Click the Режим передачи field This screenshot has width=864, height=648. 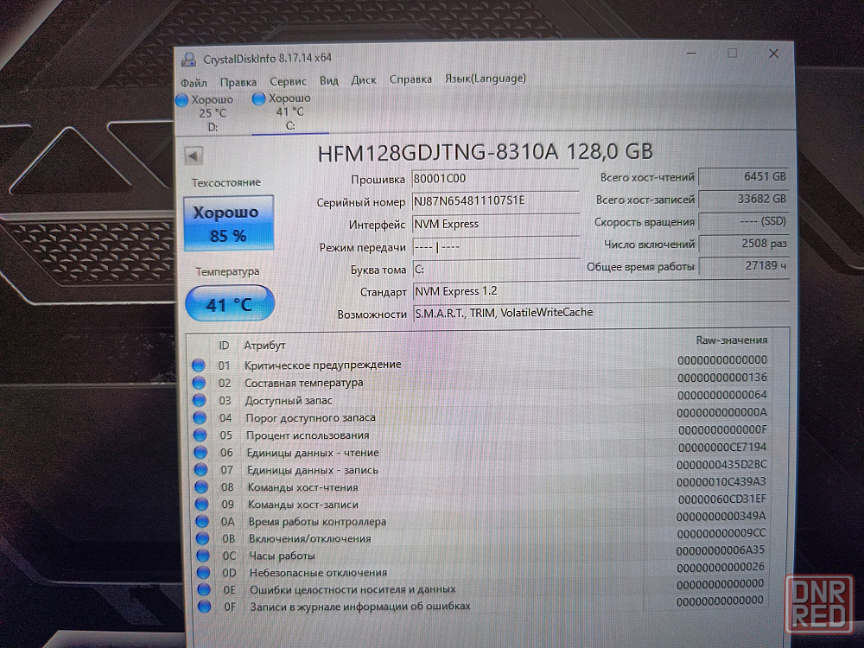[496, 247]
